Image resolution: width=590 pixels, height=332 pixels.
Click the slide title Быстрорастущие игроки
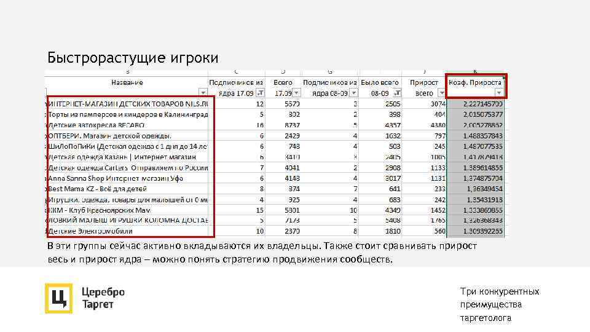coord(133,58)
